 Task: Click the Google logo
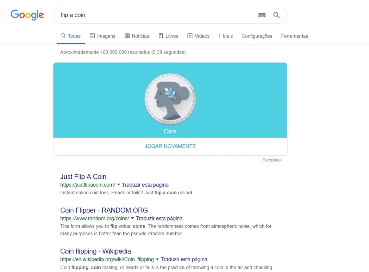coord(27,15)
